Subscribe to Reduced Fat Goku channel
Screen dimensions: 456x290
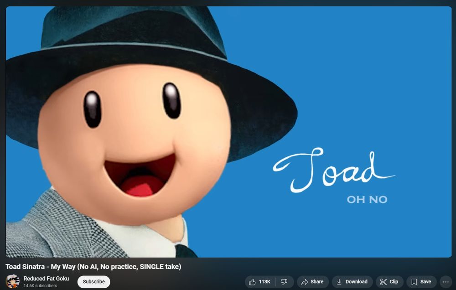point(93,282)
